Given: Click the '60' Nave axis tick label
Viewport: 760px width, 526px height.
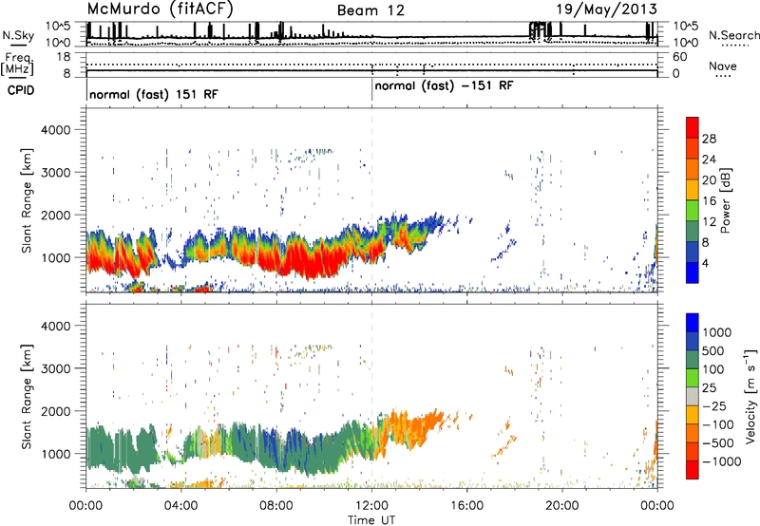Looking at the screenshot, I should click(680, 57).
